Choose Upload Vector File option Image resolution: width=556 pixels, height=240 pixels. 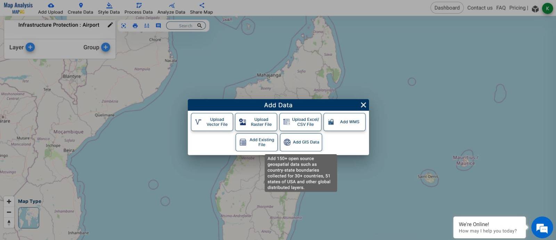pyautogui.click(x=212, y=122)
